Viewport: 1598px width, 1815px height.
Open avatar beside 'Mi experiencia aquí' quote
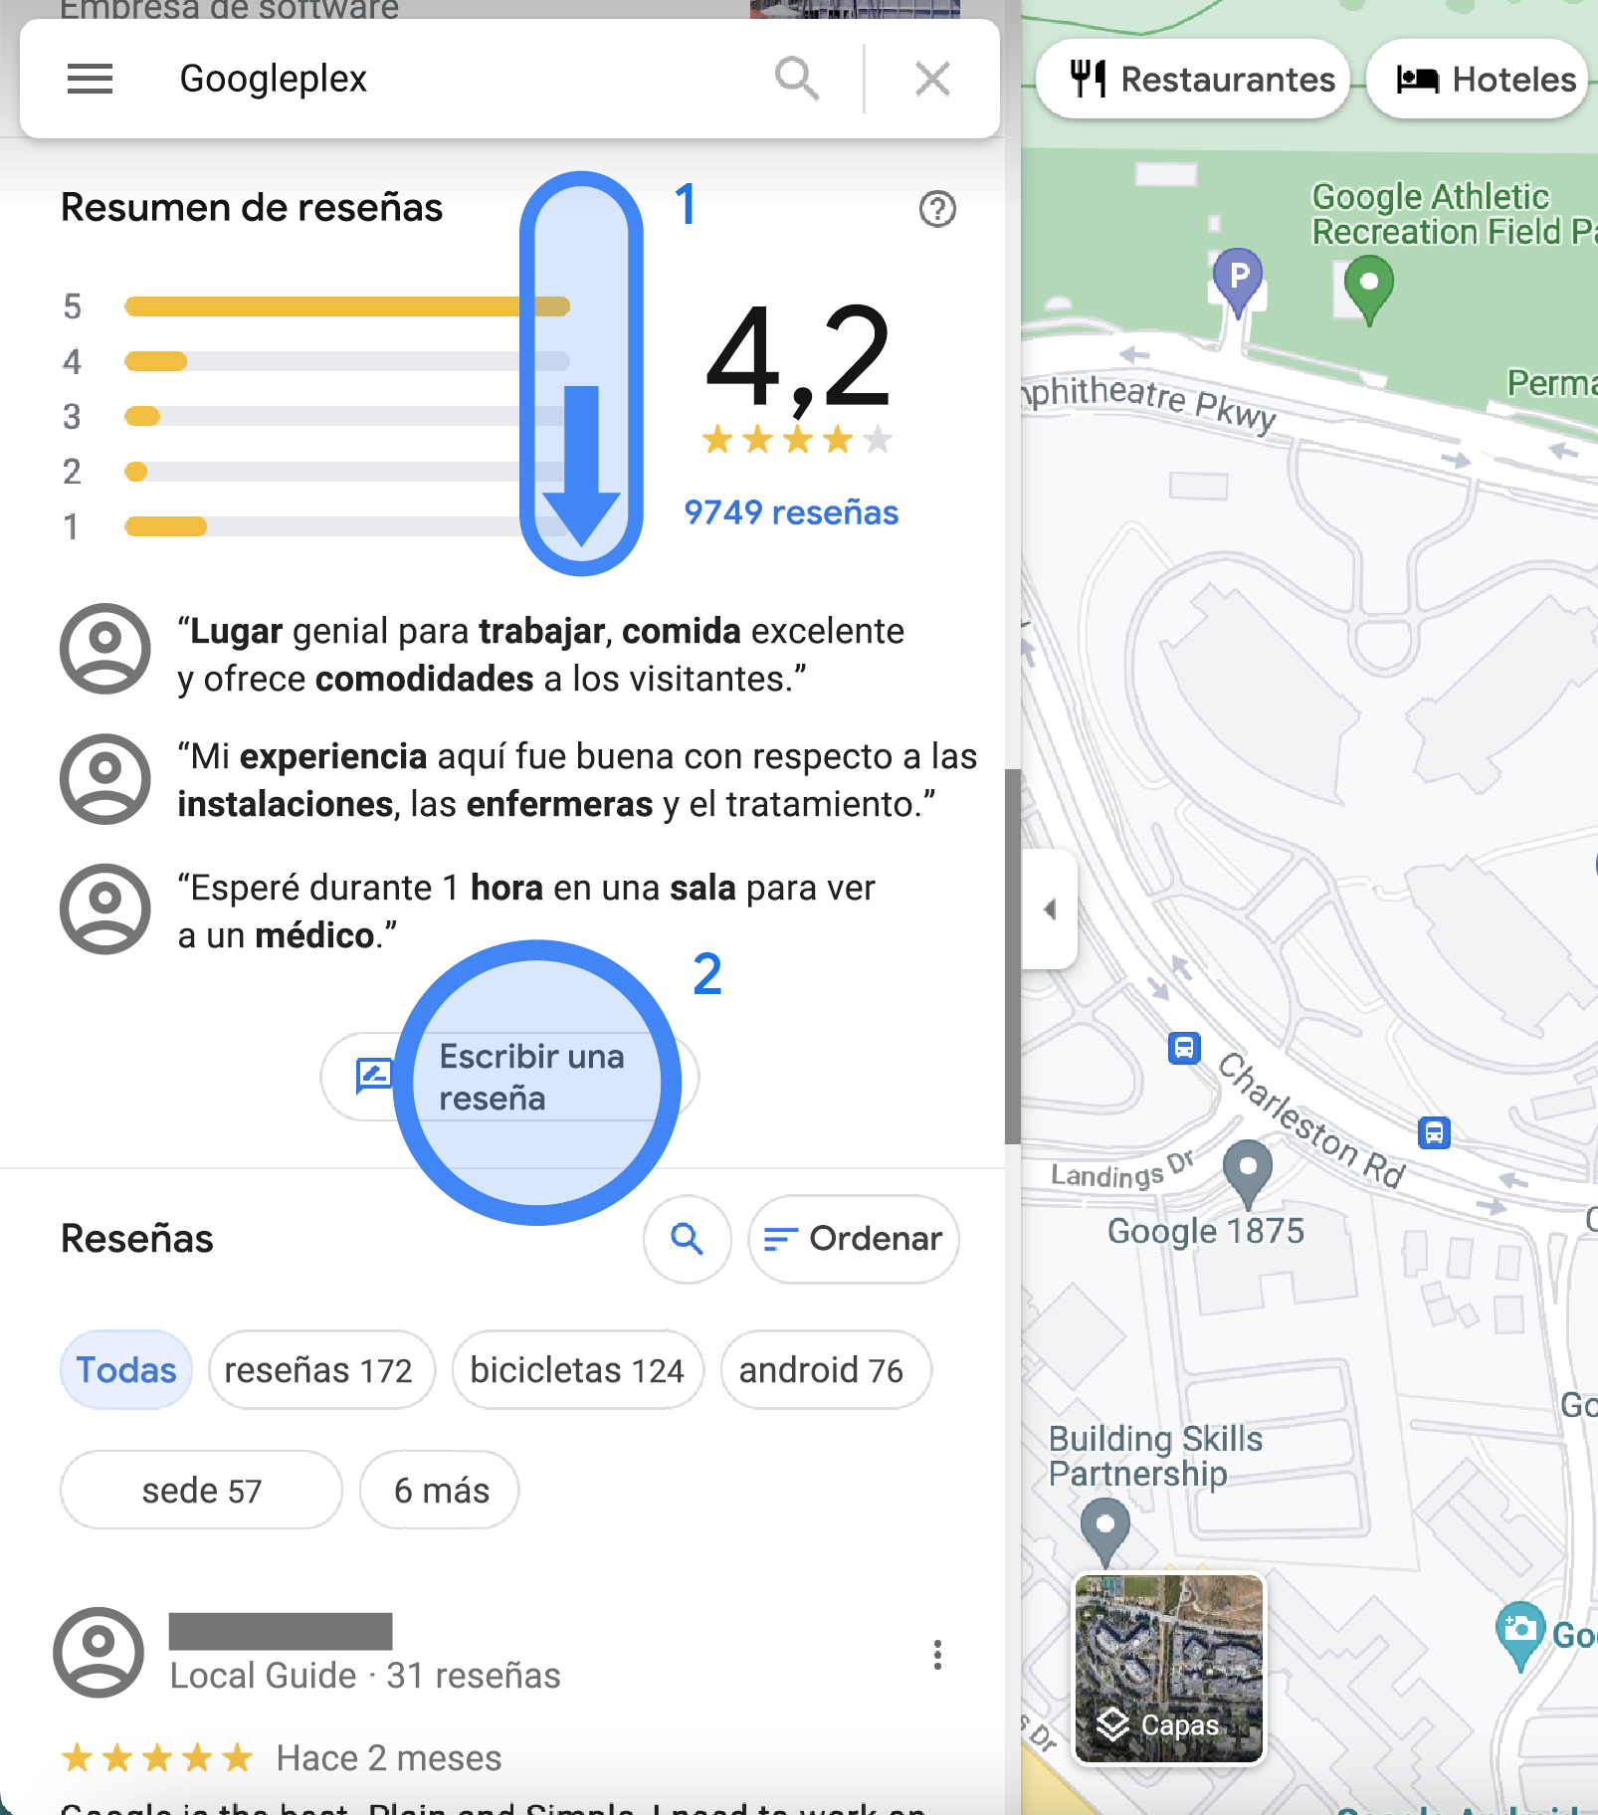[x=105, y=779]
